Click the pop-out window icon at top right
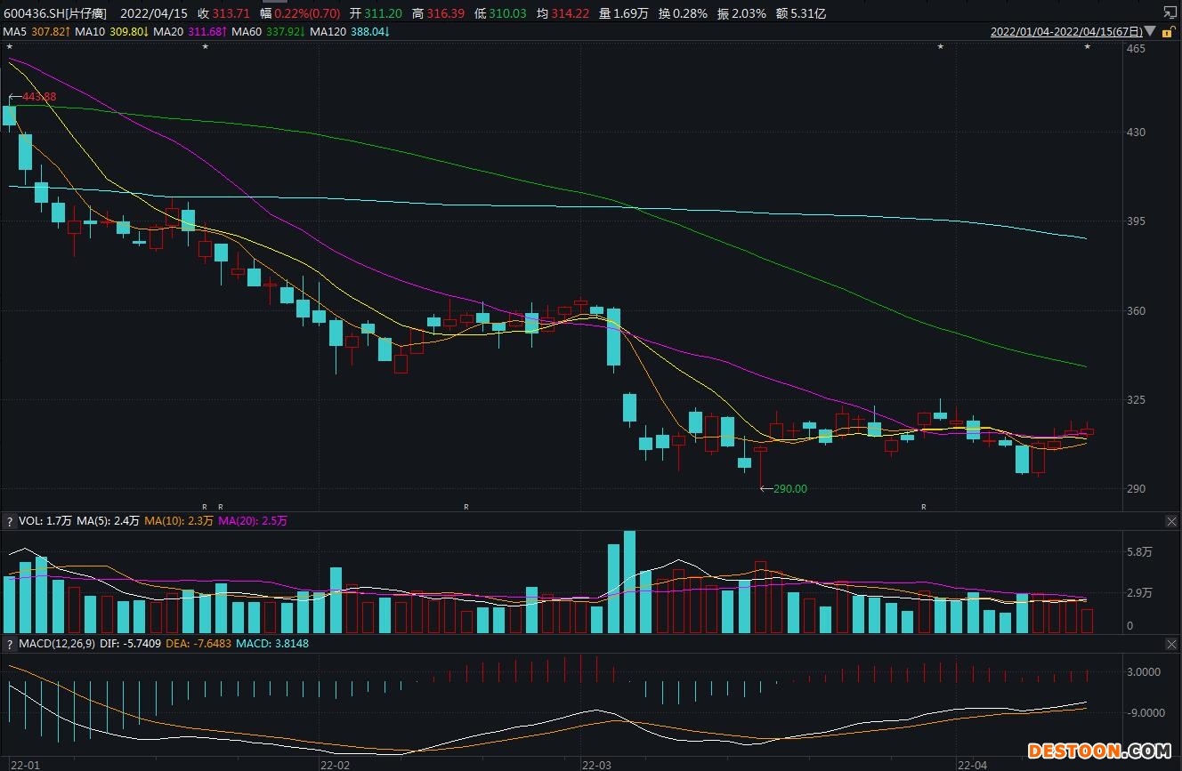 pos(1170,12)
